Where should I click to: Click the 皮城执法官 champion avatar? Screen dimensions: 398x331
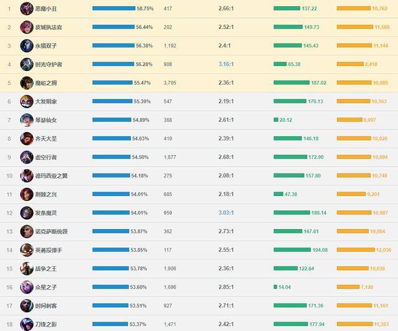(27, 27)
